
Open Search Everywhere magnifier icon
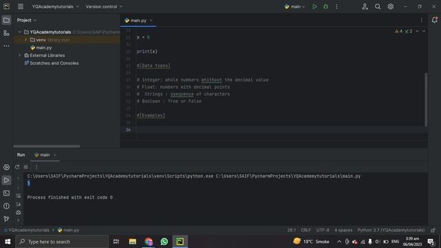tap(378, 6)
